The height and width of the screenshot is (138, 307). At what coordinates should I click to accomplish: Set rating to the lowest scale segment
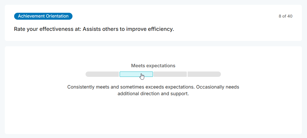point(102,74)
